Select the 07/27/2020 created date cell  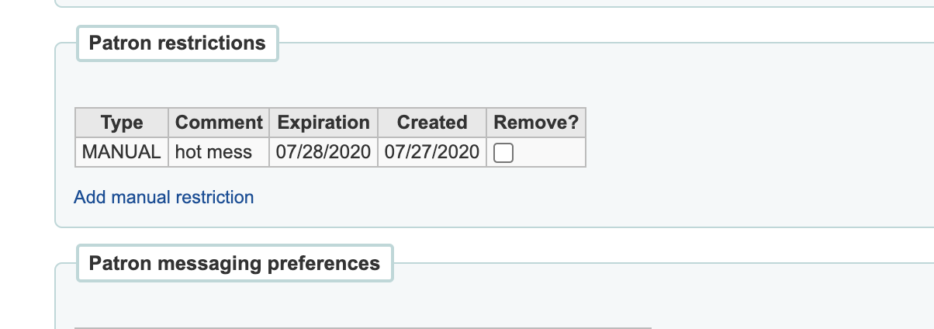(431, 152)
